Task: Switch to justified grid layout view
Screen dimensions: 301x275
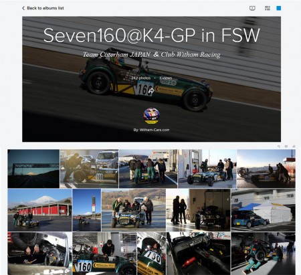Action: 268,8
